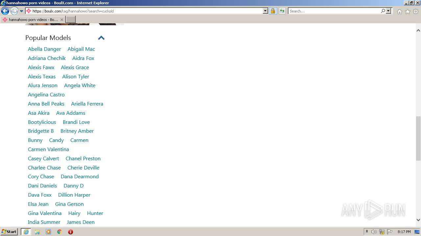
Task: Open the Candy link
Action: tap(56, 140)
